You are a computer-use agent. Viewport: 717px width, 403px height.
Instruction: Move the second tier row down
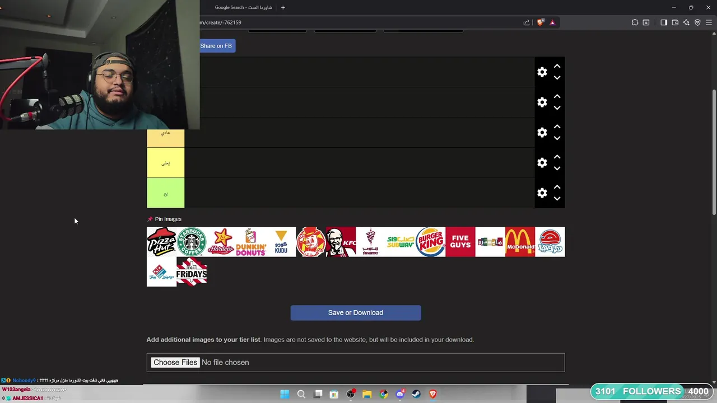point(557,108)
